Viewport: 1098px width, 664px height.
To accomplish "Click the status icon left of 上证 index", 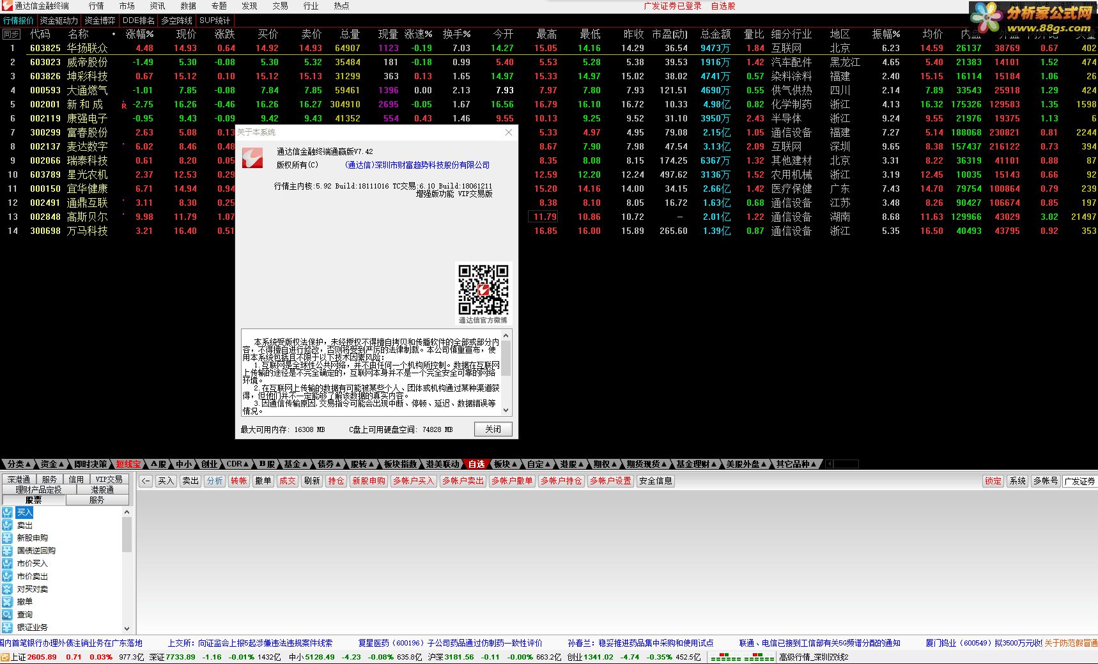I will 5,657.
